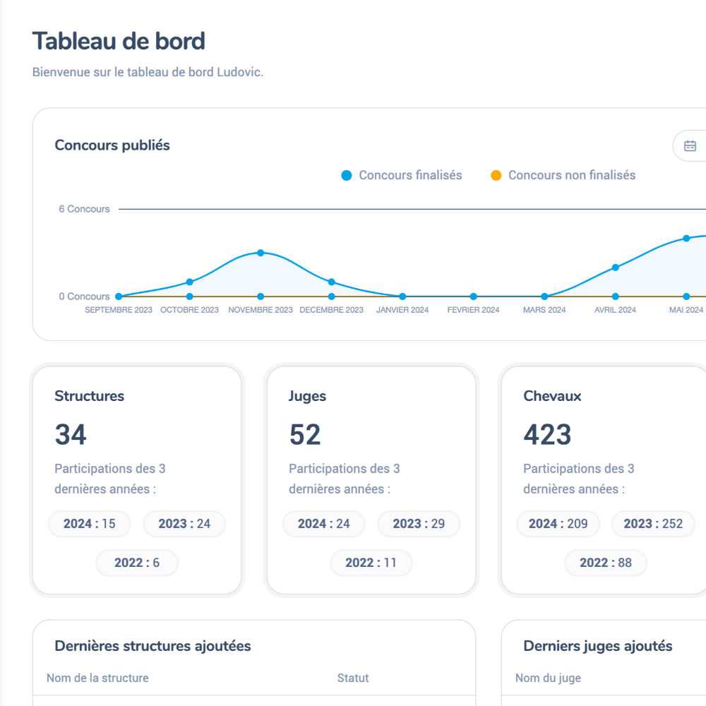Select the Octobre 2023 finalisés data point
706x706 pixels.
click(x=189, y=282)
